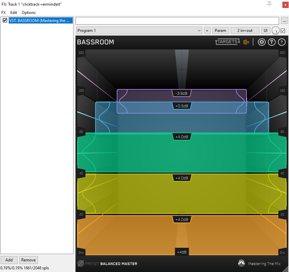Screen dimensions: 289x272
Task: Click the Mastering The Mix logo
Action: [241, 264]
